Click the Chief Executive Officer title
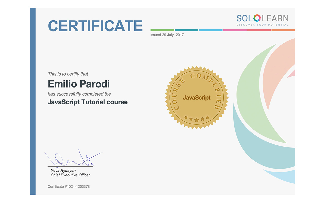Screen dimensions: 325x203 70,175
